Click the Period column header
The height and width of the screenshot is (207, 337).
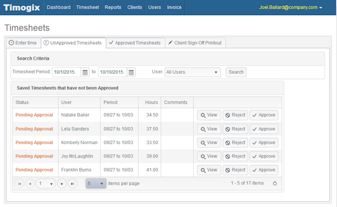click(119, 102)
